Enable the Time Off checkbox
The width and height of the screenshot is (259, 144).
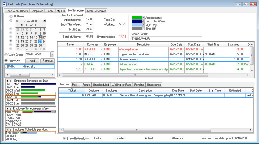coord(143,29)
